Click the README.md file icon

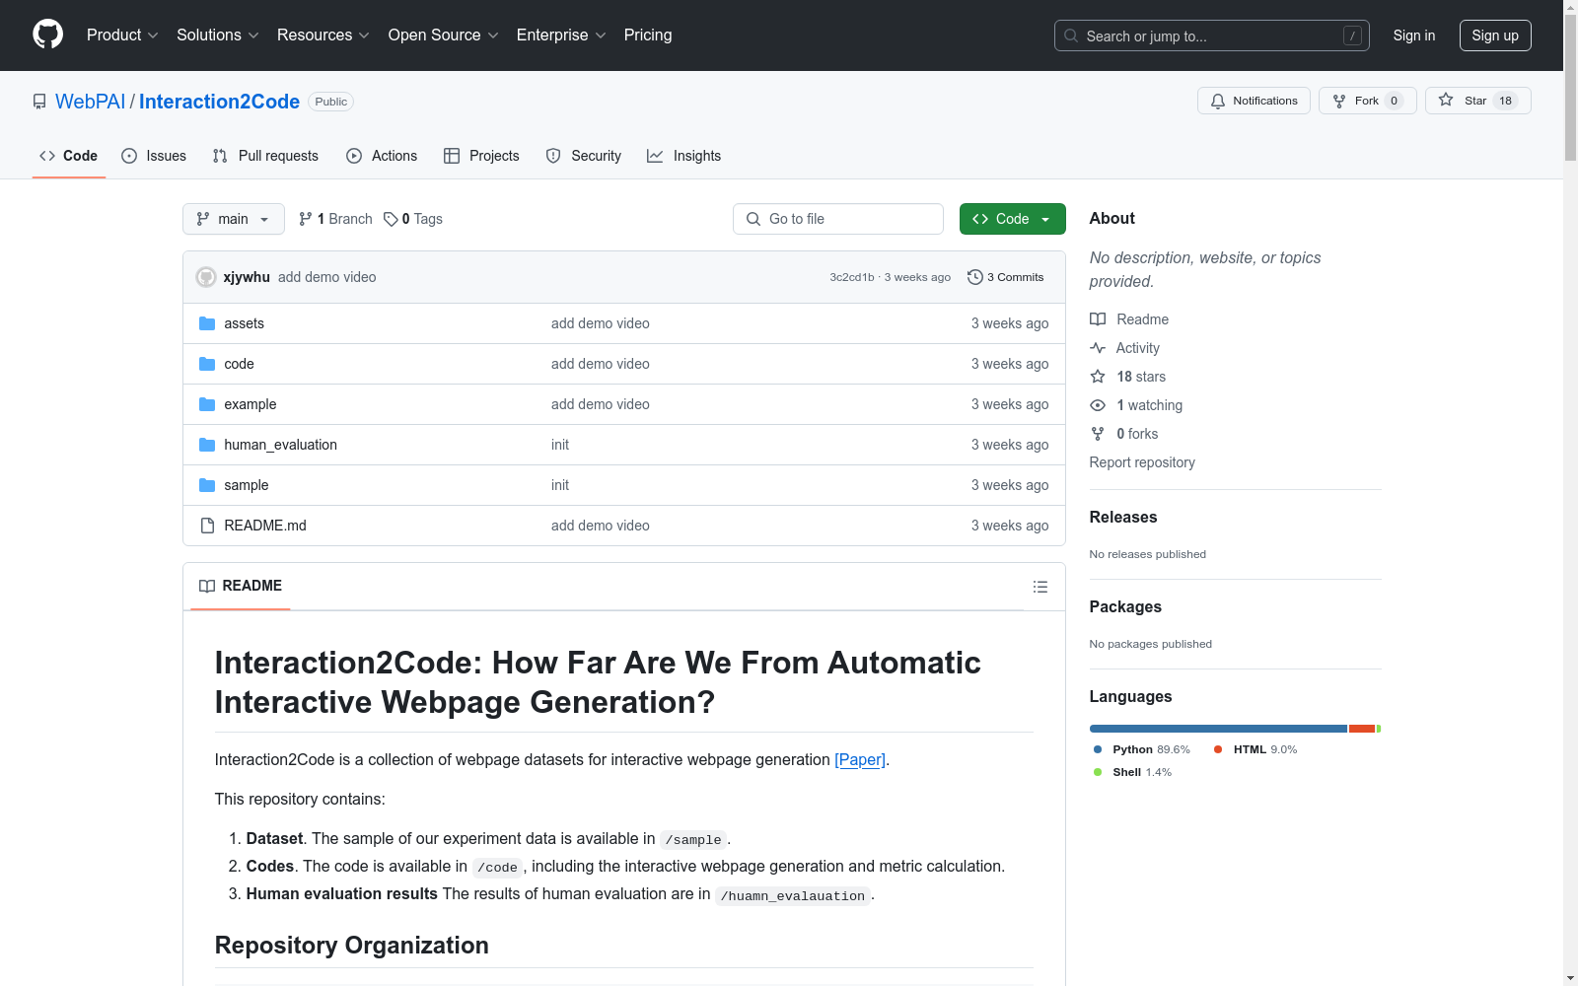207,526
